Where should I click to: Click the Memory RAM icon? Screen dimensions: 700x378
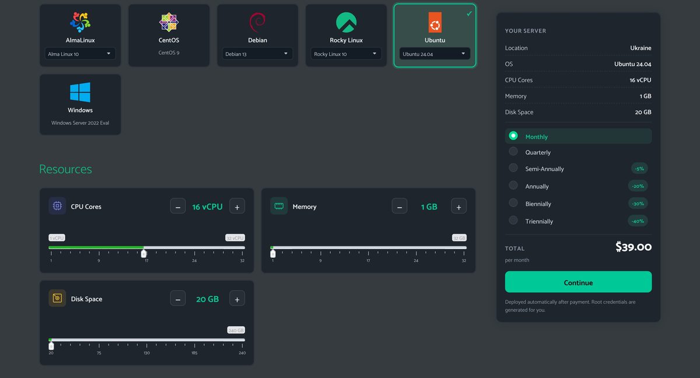coord(279,206)
